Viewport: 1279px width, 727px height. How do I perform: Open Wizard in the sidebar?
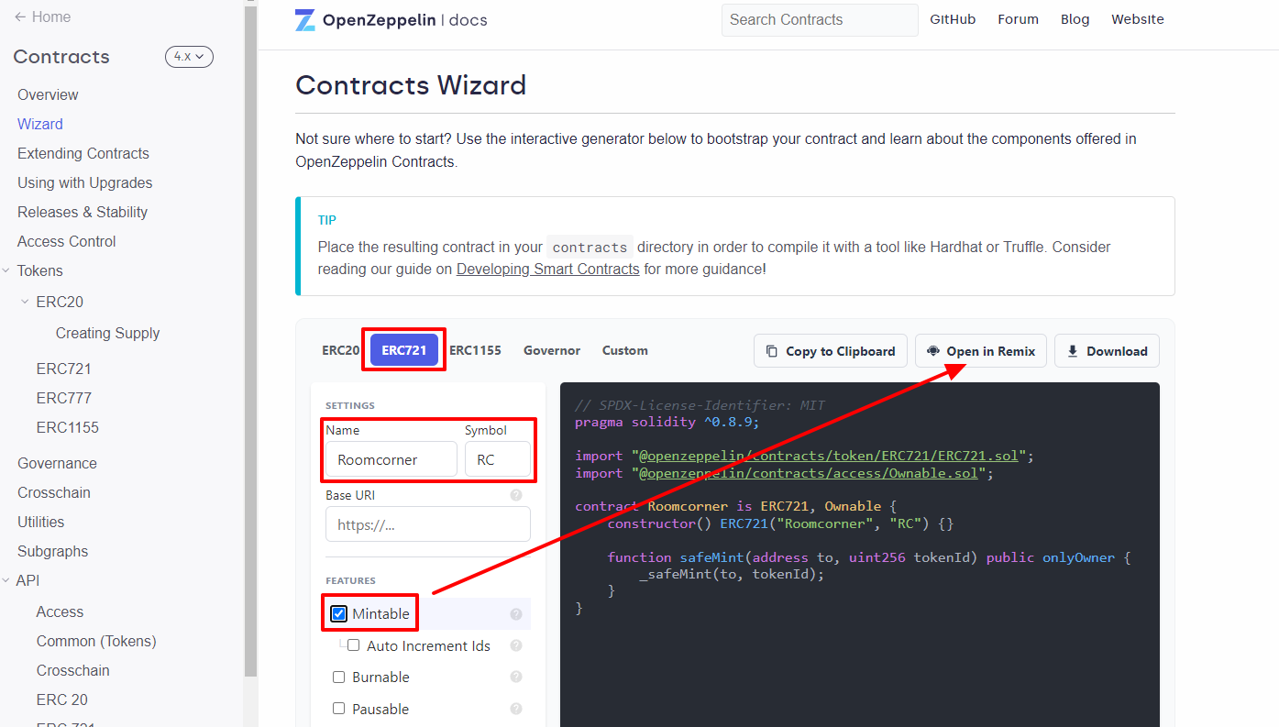click(40, 124)
